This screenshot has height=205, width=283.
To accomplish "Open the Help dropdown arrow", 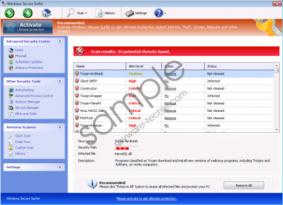I will [165, 14].
